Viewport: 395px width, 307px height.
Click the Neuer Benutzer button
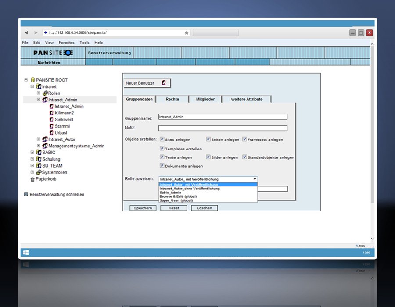[147, 83]
